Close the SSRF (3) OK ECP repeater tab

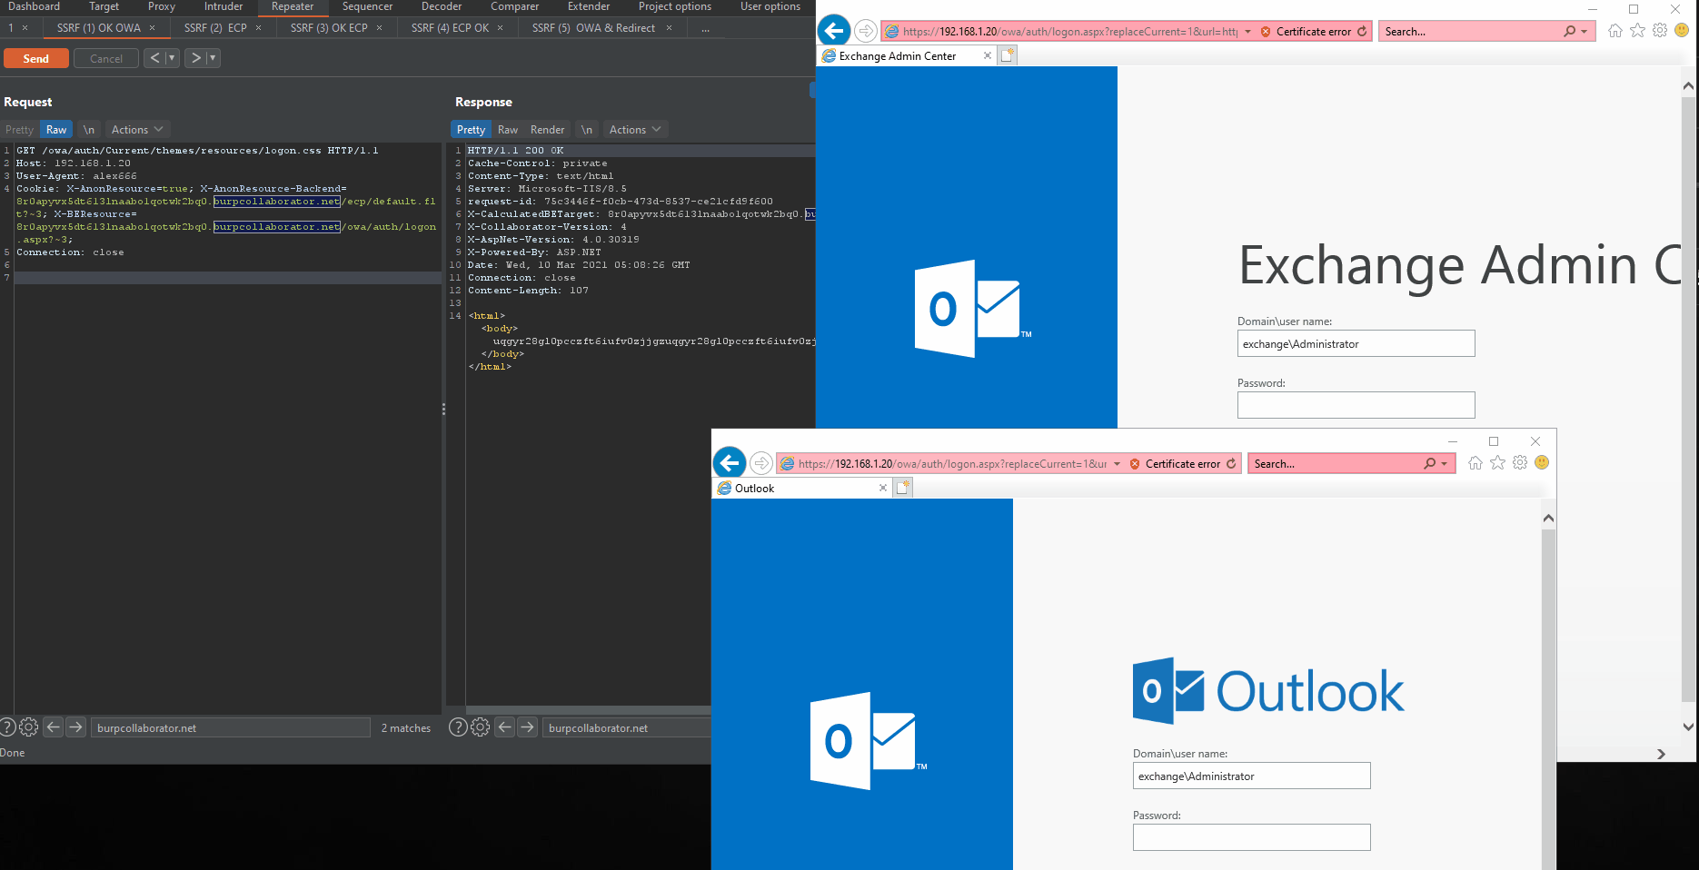(x=379, y=28)
